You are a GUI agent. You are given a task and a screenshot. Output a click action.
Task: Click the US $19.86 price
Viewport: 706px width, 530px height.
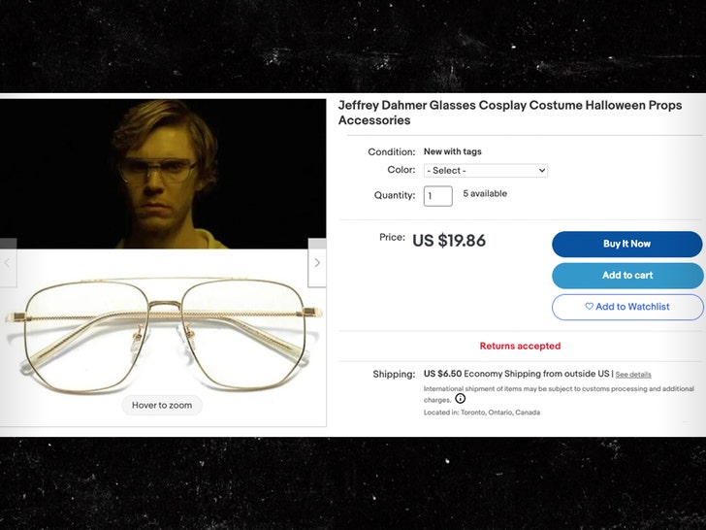tap(449, 241)
